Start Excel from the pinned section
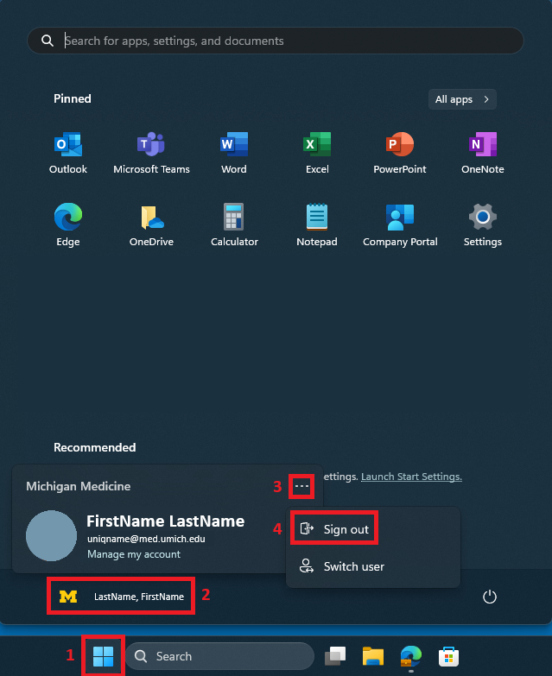The image size is (552, 676). pyautogui.click(x=317, y=153)
